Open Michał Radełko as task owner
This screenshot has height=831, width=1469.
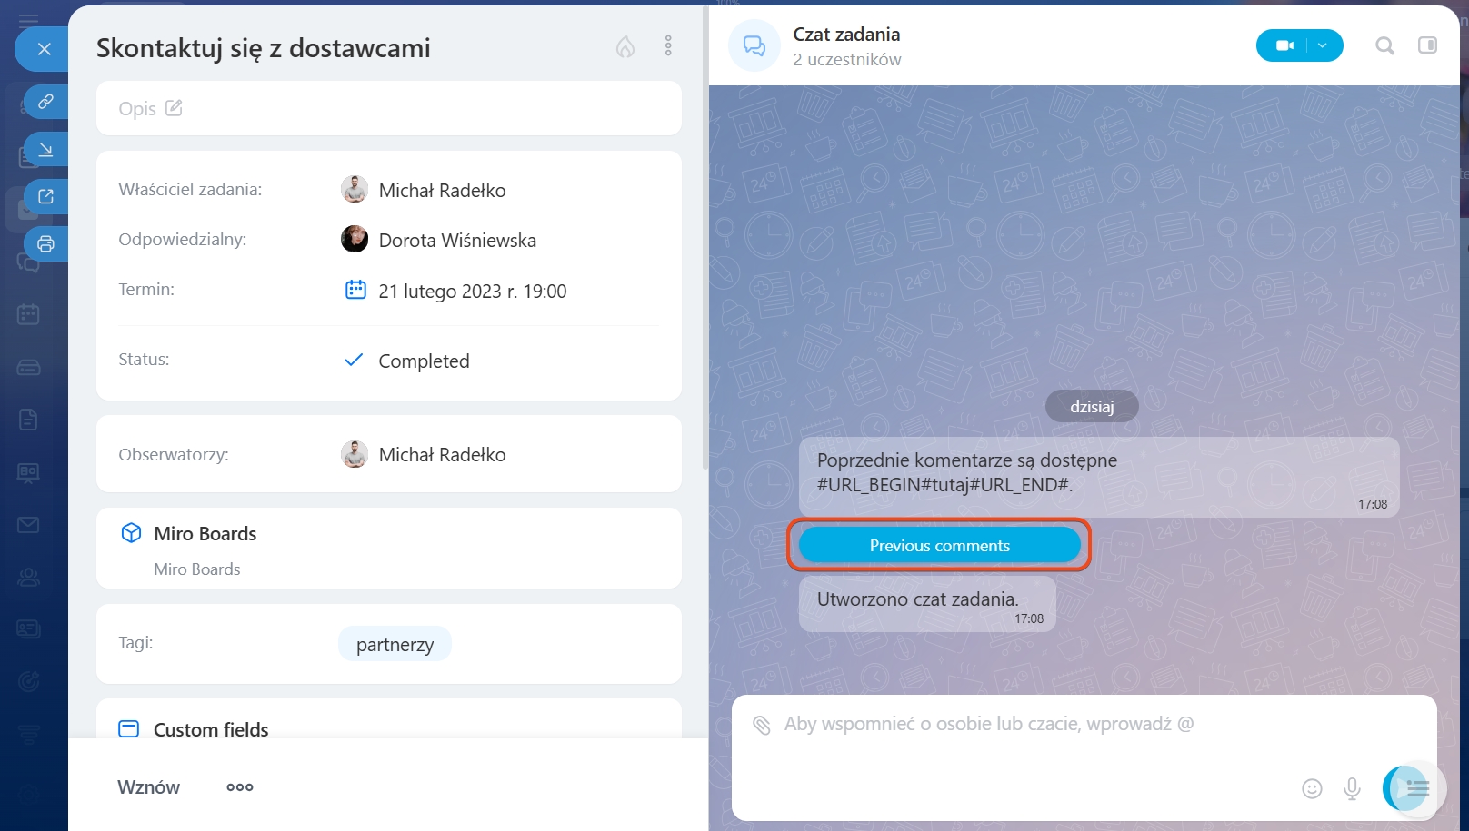(x=442, y=191)
